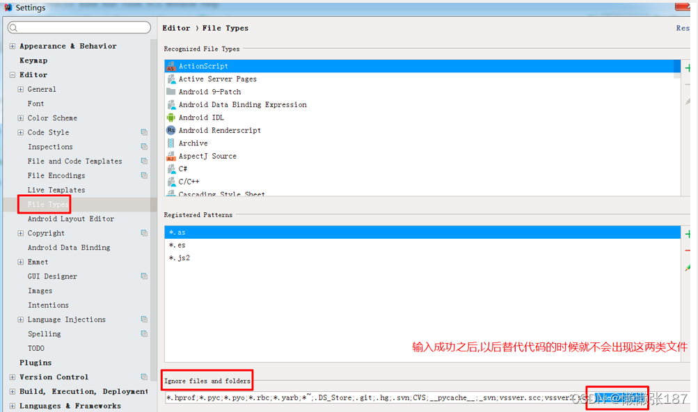Screen dimensions: 698x412
Task: Click the project-level icon beside Spelling
Action: point(144,333)
